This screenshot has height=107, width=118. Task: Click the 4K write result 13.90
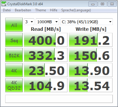[91, 70]
